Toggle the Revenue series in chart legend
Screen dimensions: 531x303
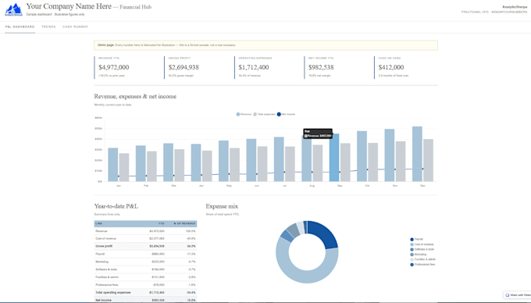click(x=244, y=115)
